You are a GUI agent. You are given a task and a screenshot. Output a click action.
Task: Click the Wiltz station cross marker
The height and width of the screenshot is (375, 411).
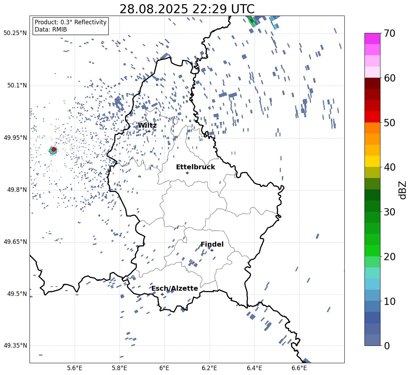pyautogui.click(x=149, y=131)
